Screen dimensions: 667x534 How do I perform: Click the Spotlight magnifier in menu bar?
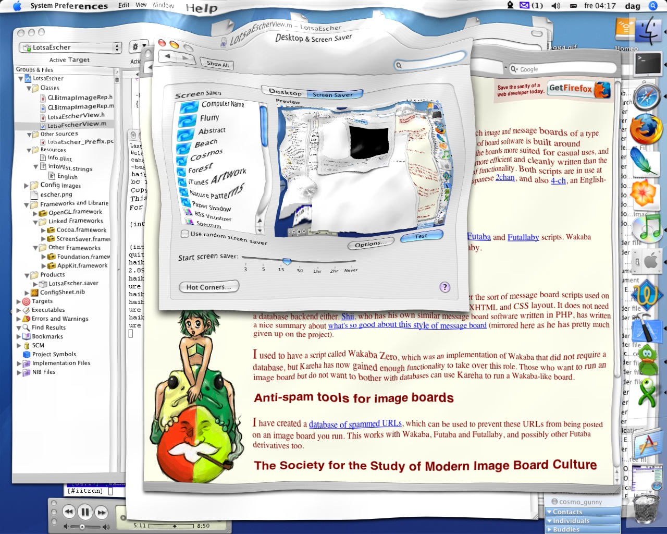(x=652, y=6)
